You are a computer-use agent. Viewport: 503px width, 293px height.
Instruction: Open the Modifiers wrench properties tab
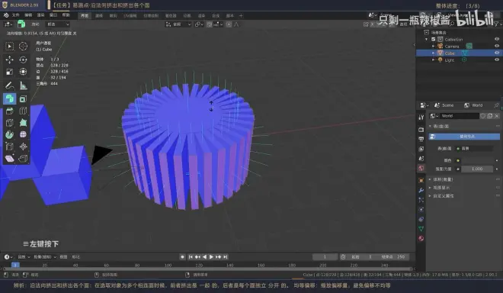(421, 190)
